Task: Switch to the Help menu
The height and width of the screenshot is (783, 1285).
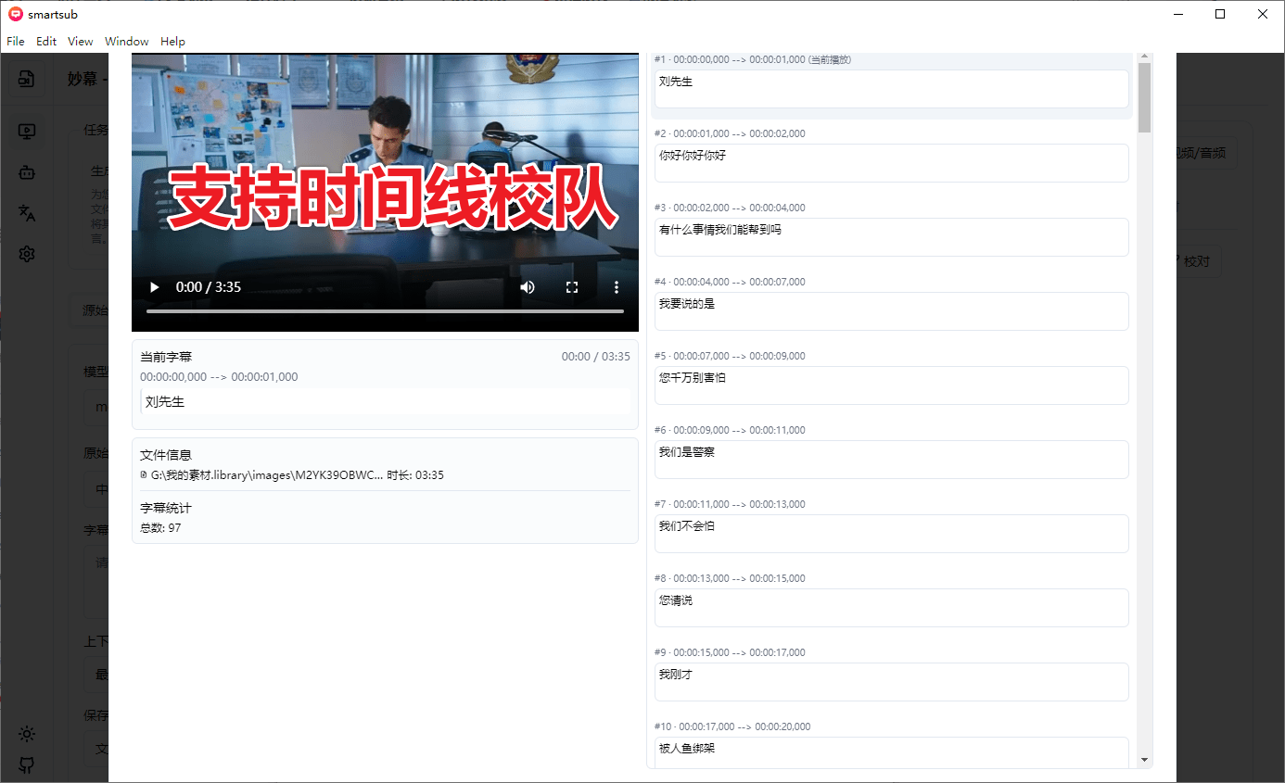Action: (172, 41)
